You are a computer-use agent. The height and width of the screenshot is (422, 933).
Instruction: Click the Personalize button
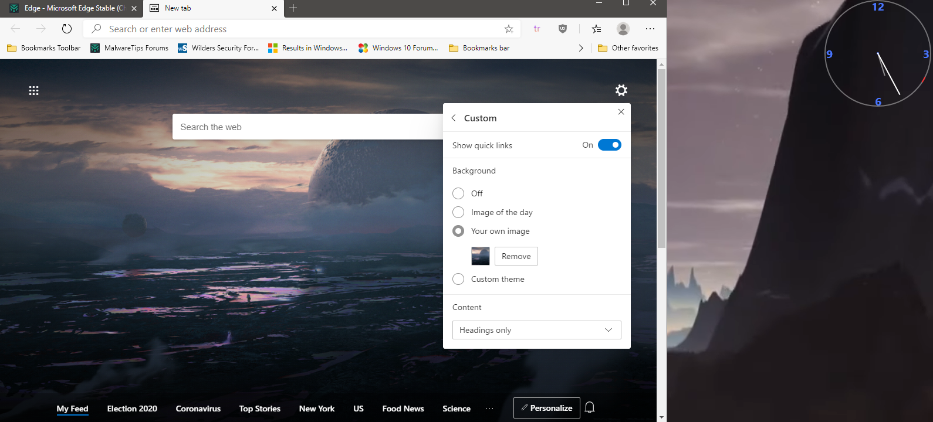click(x=546, y=408)
